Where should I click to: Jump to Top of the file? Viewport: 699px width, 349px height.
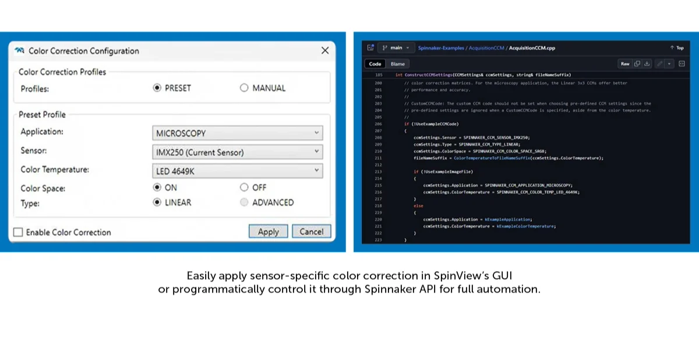[677, 48]
